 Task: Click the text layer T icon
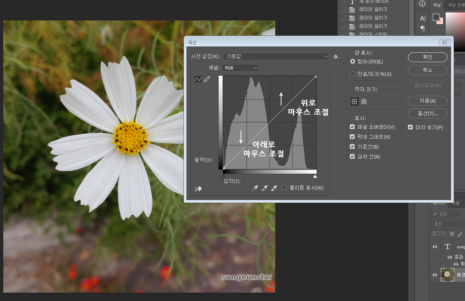click(447, 247)
